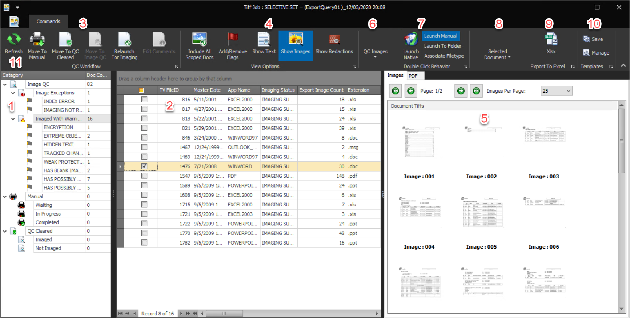Collapse the ribbon with chevron
This screenshot has height=318, width=630.
[623, 65]
